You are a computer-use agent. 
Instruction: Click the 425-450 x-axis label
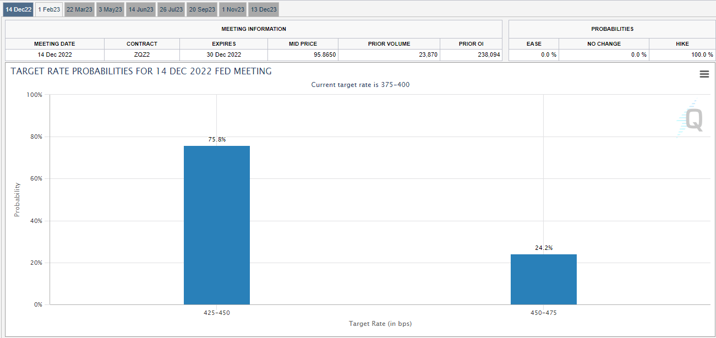pyautogui.click(x=217, y=312)
